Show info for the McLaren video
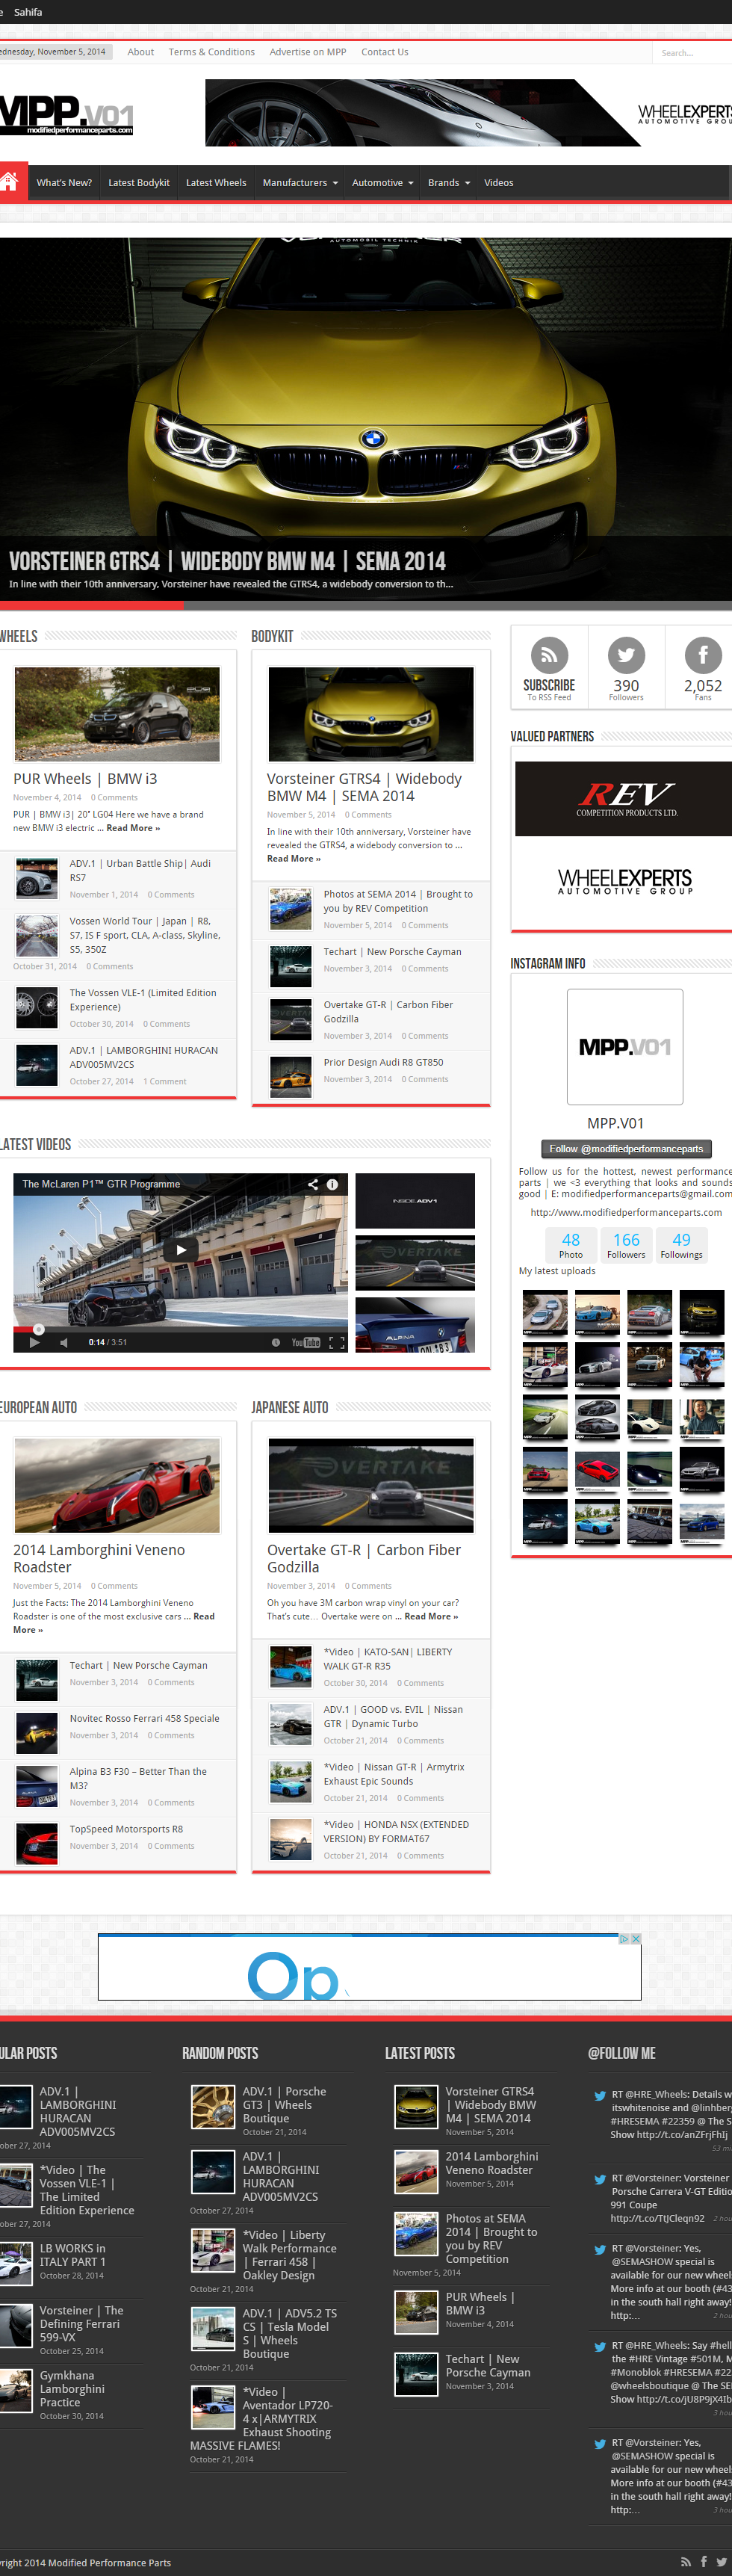The image size is (732, 2576). tap(332, 1184)
